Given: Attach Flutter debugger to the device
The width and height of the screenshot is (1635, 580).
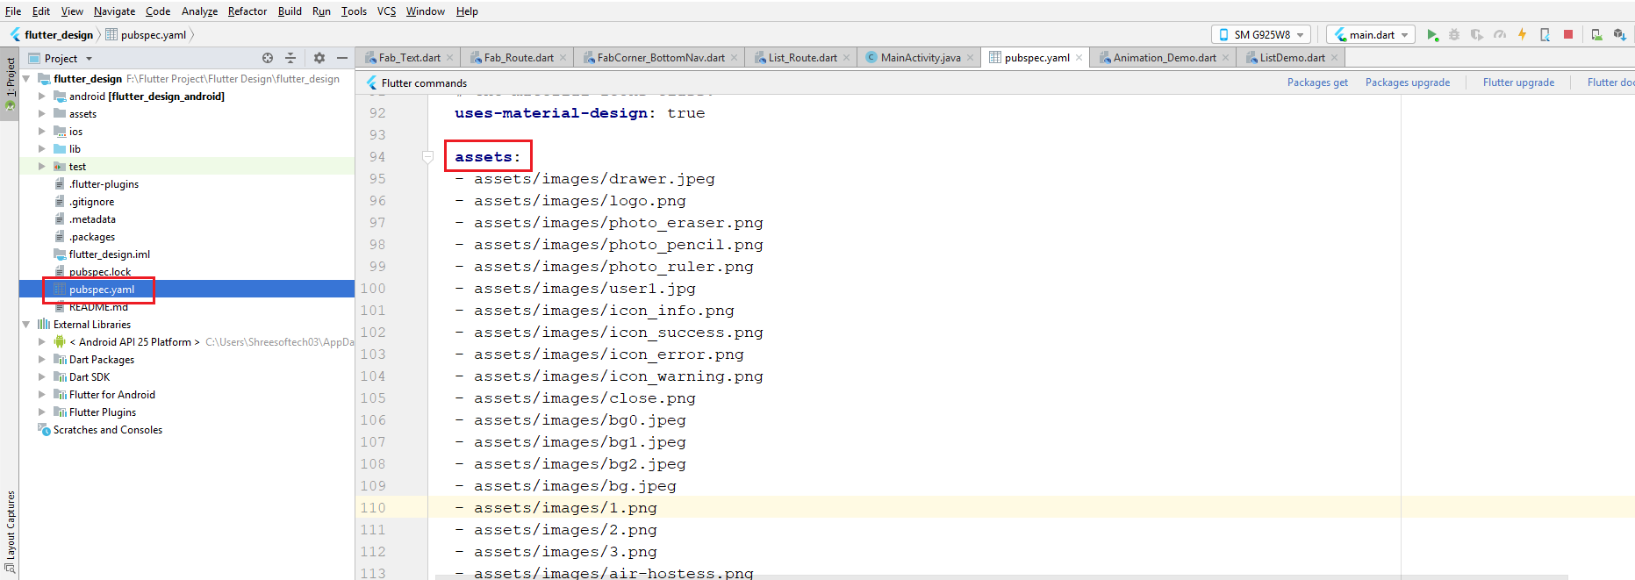Looking at the screenshot, I should [x=1545, y=35].
